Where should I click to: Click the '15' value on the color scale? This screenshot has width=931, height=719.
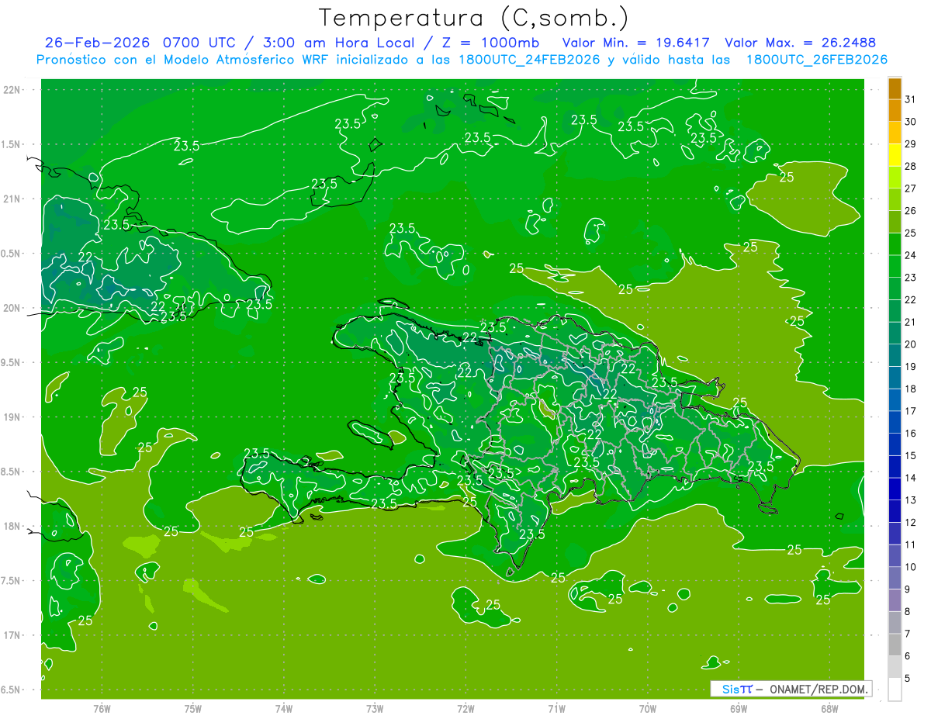coord(912,455)
